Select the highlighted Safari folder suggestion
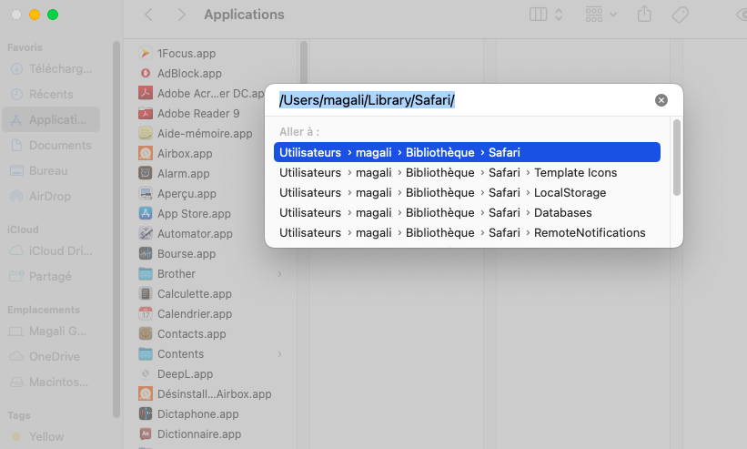Screen dimensions: 747x449 [x=467, y=152]
